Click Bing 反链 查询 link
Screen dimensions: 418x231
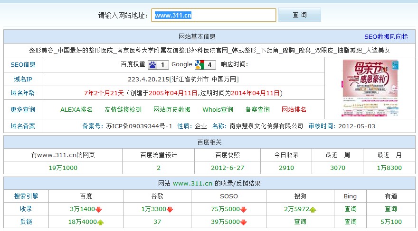[350, 222]
